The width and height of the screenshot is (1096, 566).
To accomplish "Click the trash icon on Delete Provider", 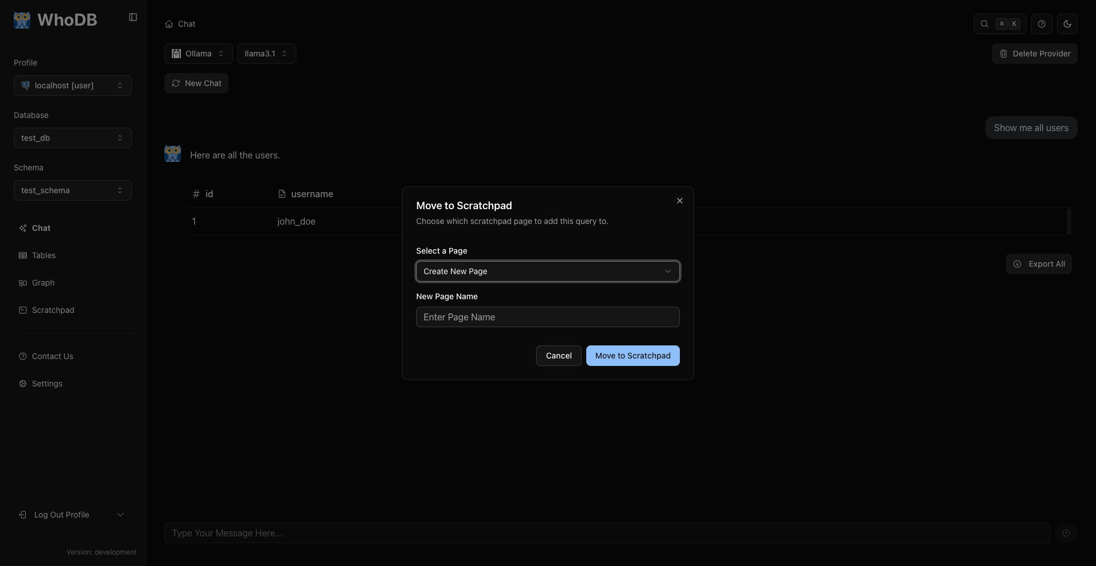I will (x=1004, y=54).
